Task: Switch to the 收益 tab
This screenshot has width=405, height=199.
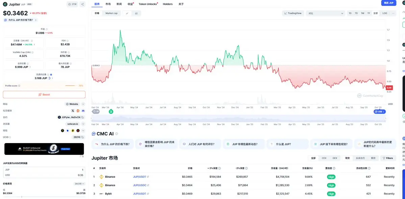Action: pyautogui.click(x=130, y=4)
